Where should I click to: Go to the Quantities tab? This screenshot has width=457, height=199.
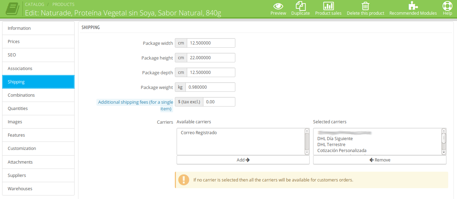[38, 108]
